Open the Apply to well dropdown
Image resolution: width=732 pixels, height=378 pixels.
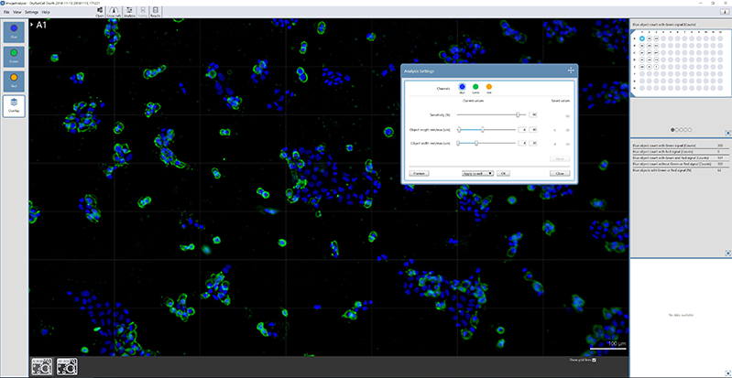(x=477, y=172)
